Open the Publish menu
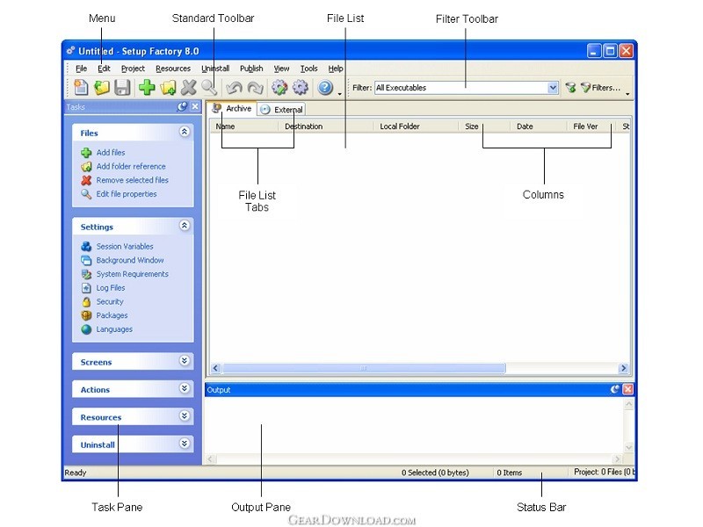Viewport: 703px width, 527px height. (x=251, y=69)
